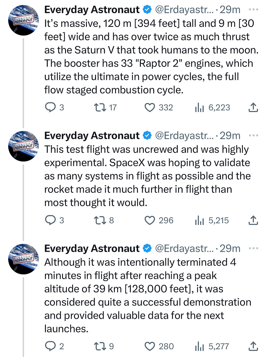Image resolution: width=268 pixels, height=357 pixels.
Task: Open Everyday Astronaut avatar on first tweet
Action: click(24, 20)
